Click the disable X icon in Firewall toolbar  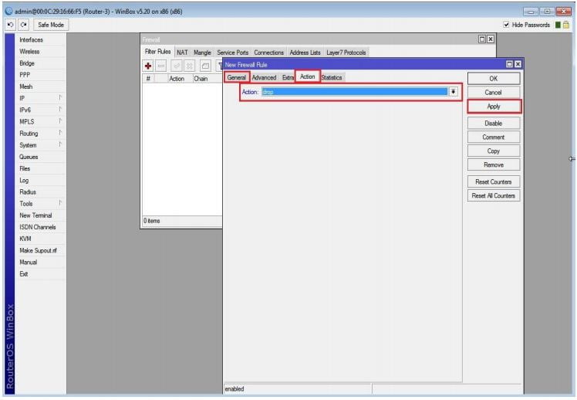click(191, 66)
